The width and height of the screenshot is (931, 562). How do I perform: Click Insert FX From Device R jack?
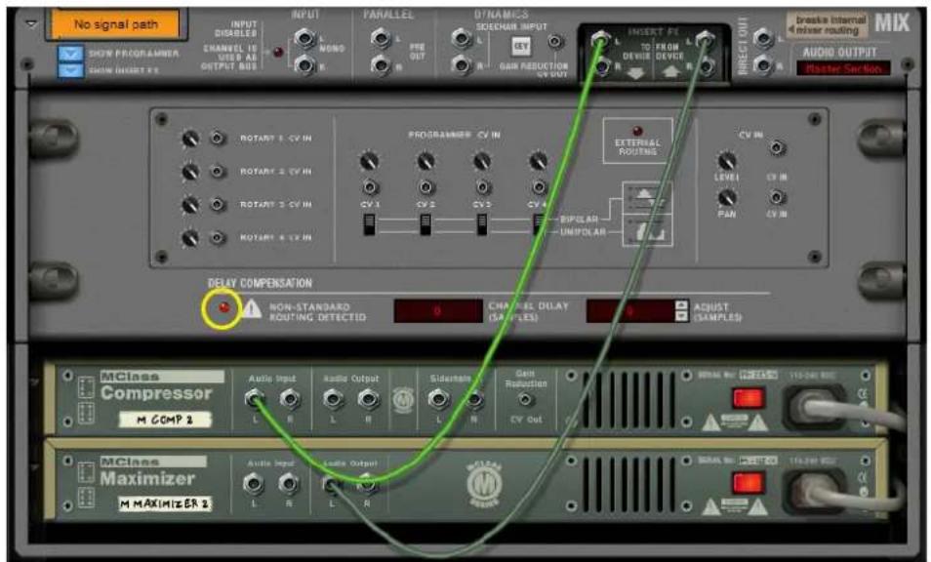[x=705, y=66]
